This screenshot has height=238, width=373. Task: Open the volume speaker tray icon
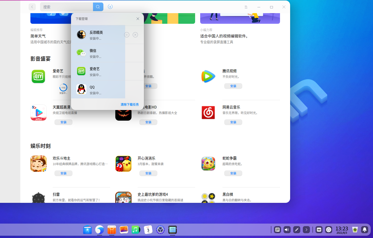(x=287, y=230)
